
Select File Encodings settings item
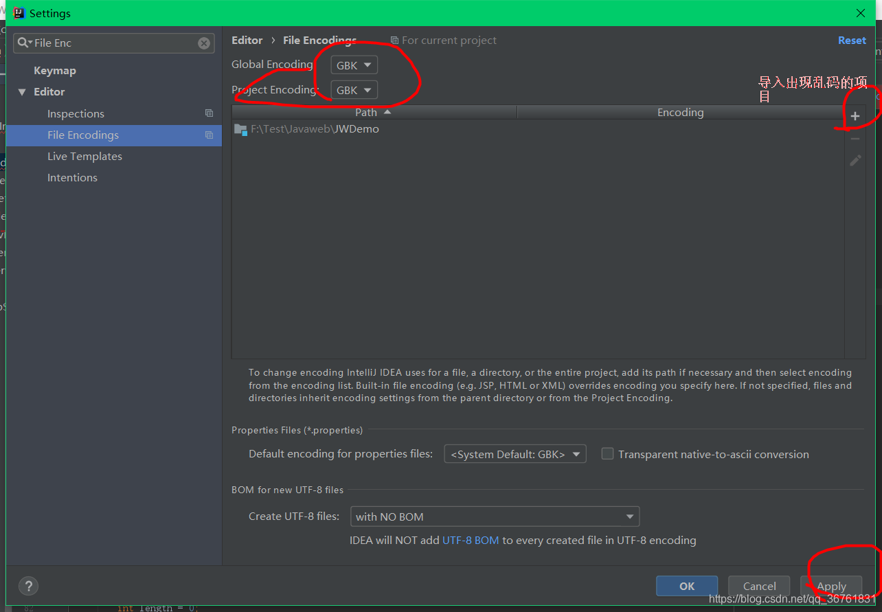(114, 135)
